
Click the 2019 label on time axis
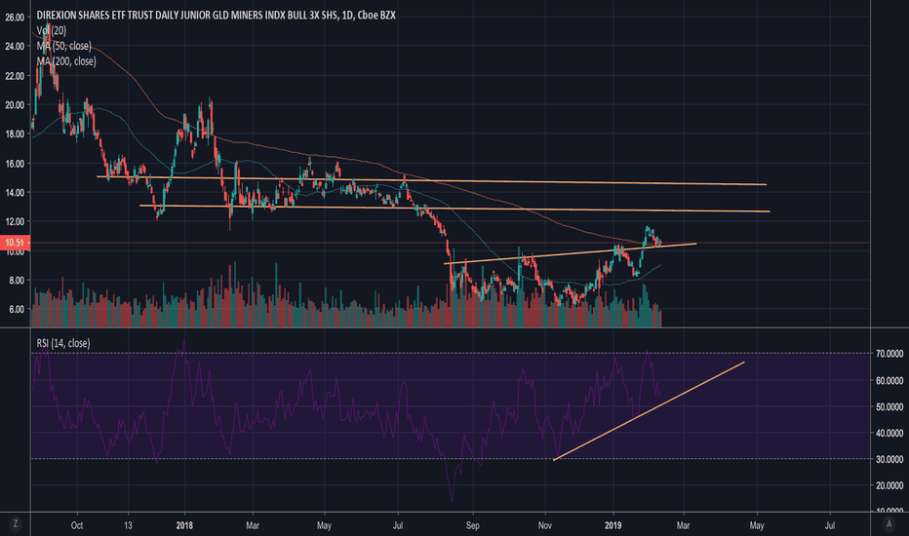613,525
